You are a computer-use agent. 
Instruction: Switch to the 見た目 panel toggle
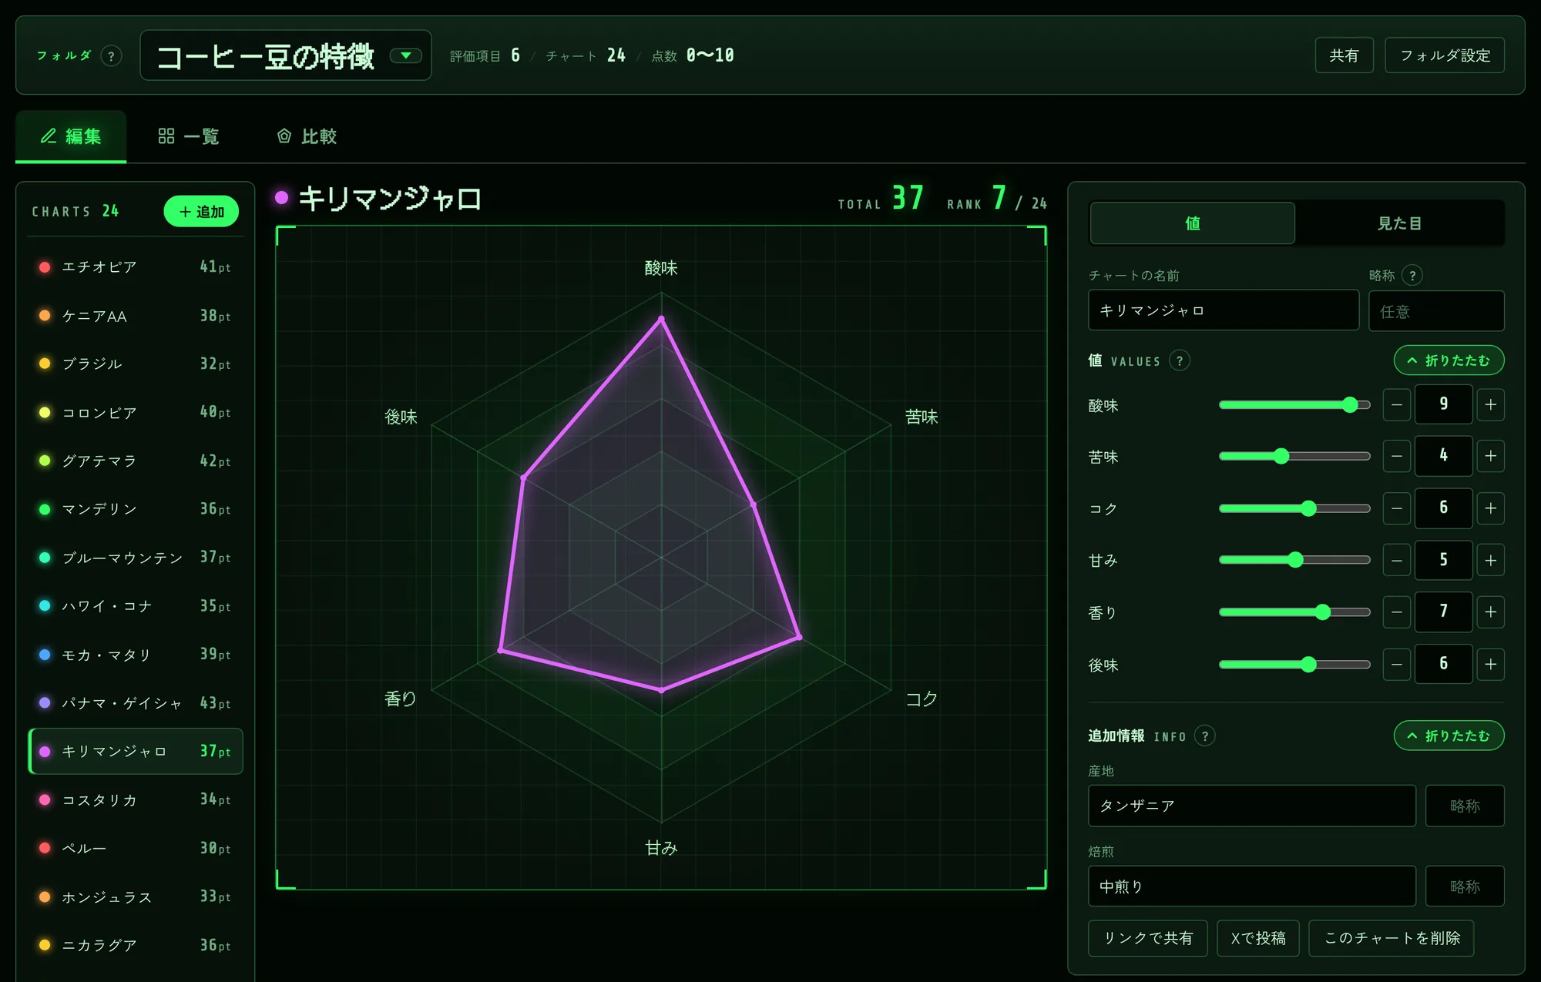pos(1399,223)
